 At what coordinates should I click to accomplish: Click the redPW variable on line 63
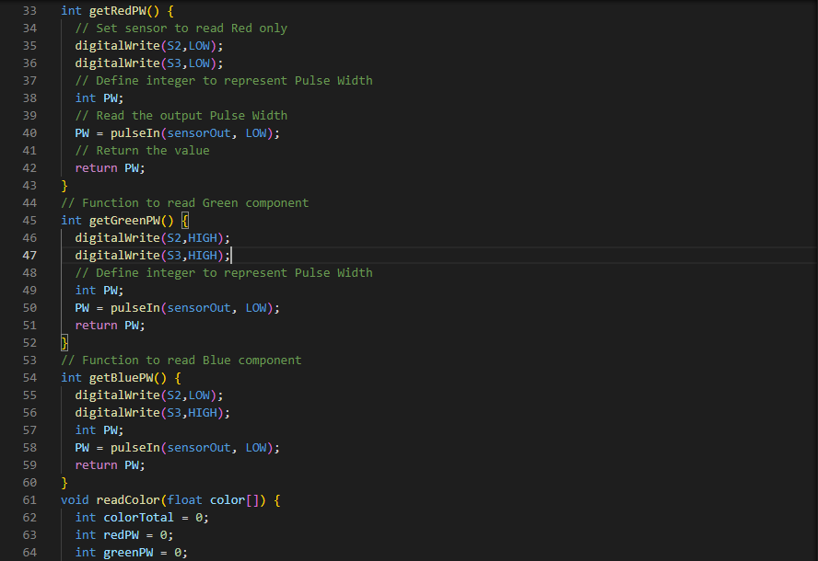tap(124, 535)
